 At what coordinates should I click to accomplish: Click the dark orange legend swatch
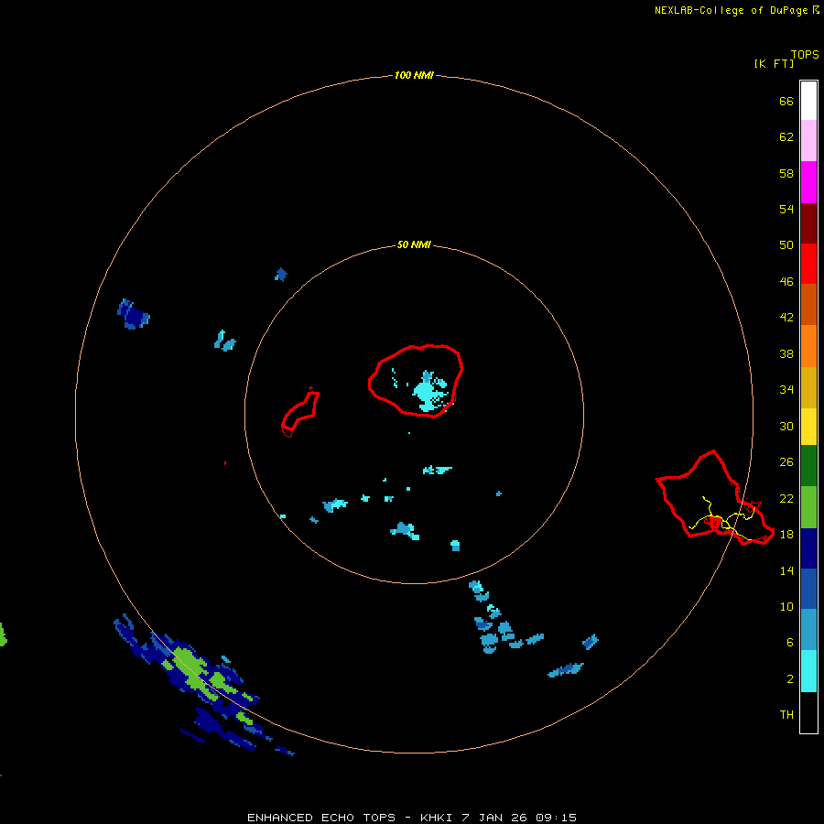click(808, 305)
